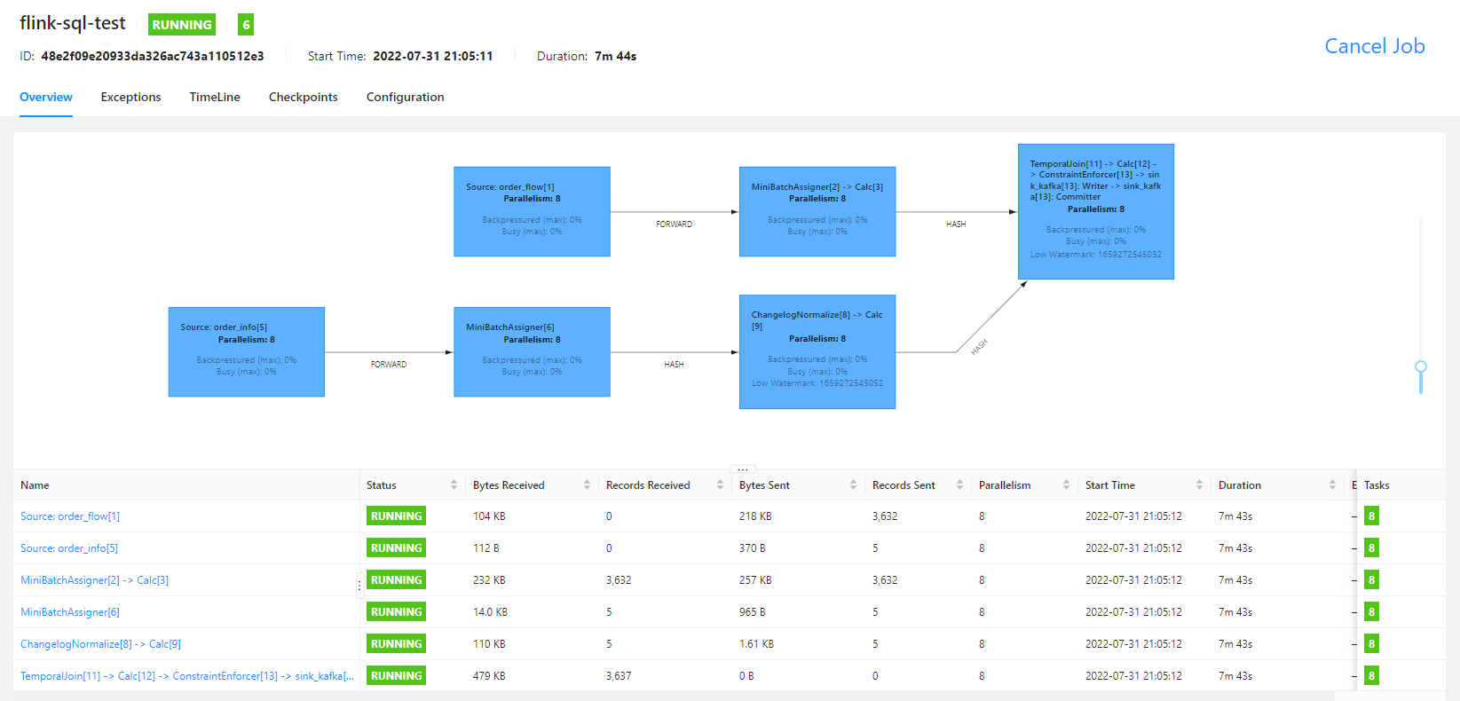Click RUNNING badge in Source: order_info[5] row
This screenshot has width=1460, height=701.
click(397, 548)
